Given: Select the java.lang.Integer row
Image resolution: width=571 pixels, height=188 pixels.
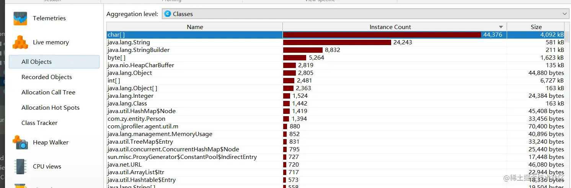Looking at the screenshot, I should (x=336, y=96).
